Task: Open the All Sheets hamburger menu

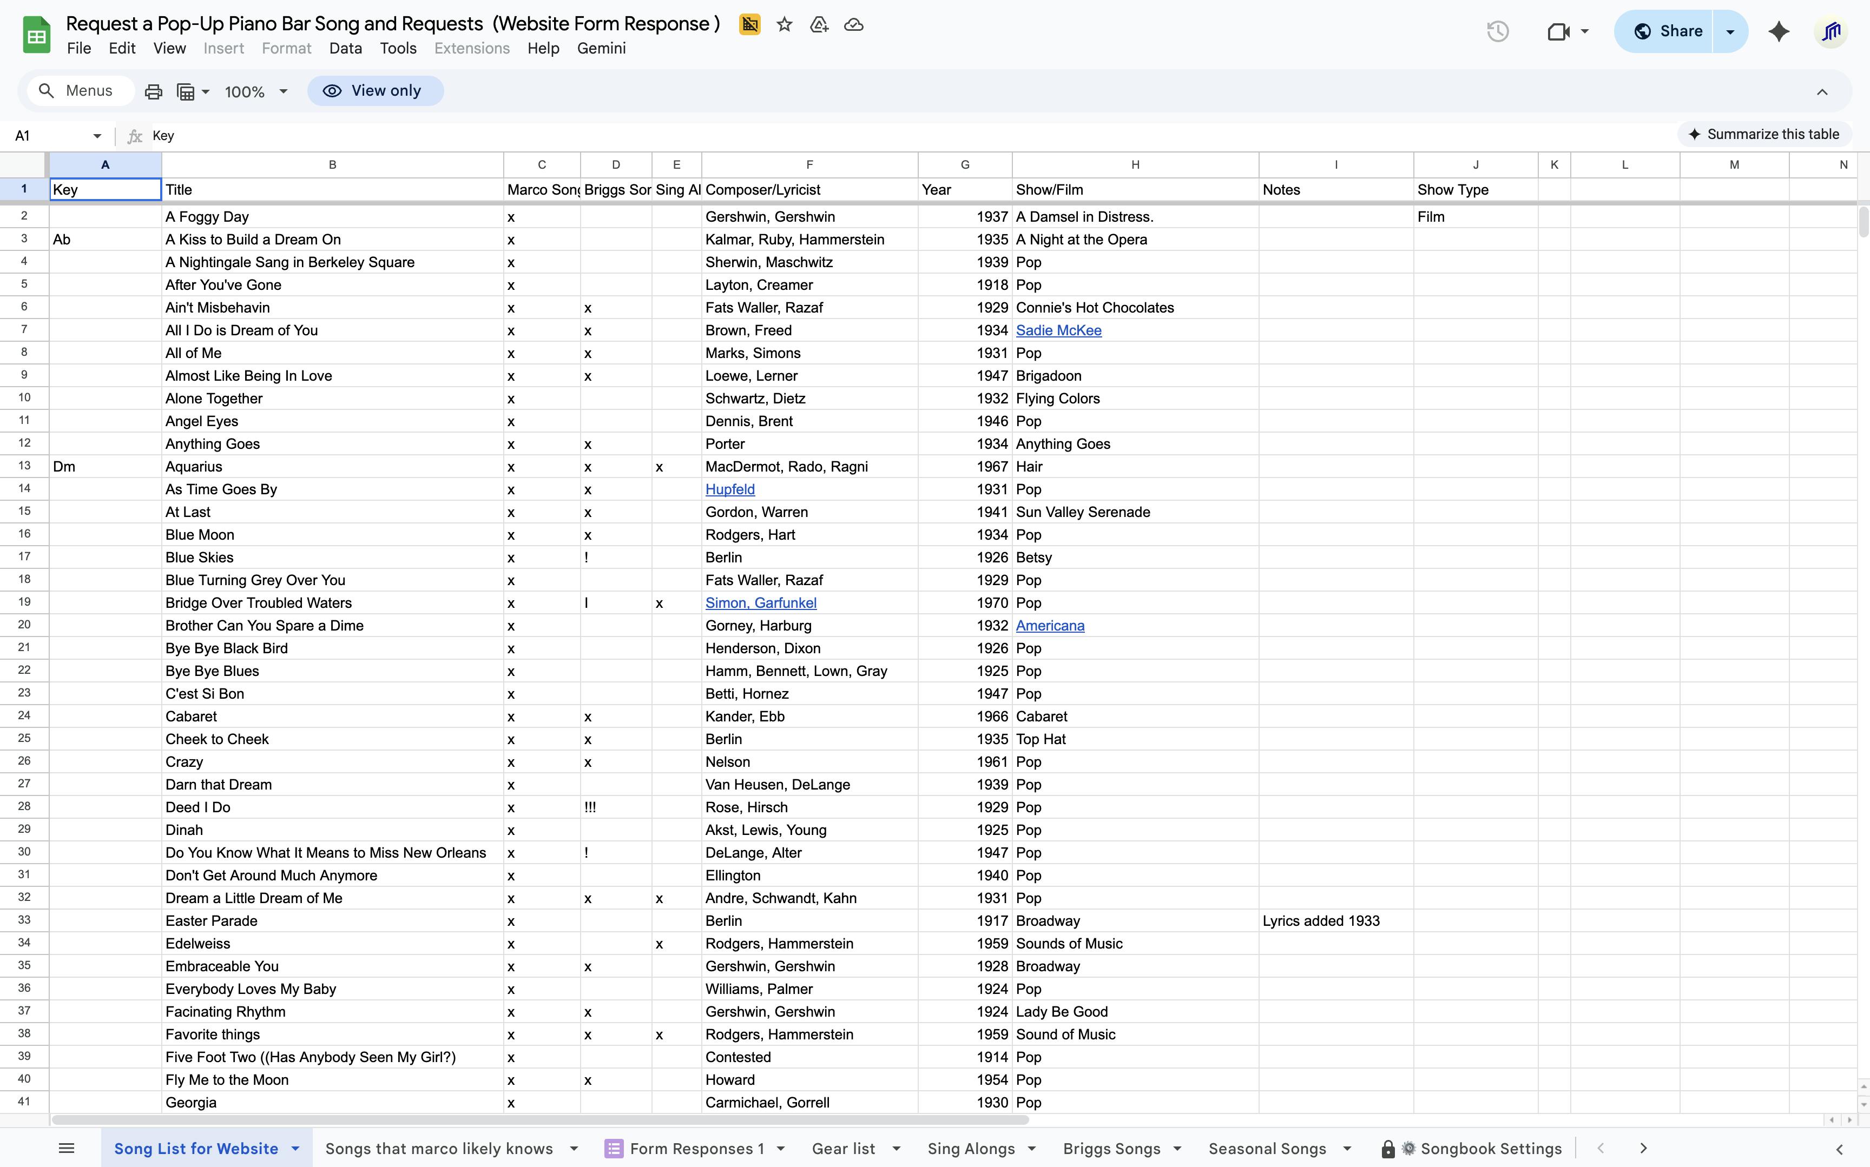Action: click(65, 1148)
